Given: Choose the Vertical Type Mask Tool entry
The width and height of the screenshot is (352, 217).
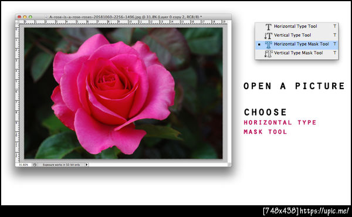Looking at the screenshot, I should point(296,53).
